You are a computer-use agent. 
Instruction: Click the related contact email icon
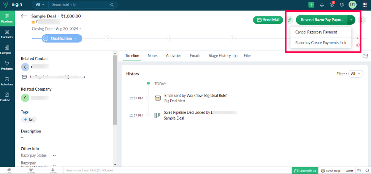coord(24,77)
